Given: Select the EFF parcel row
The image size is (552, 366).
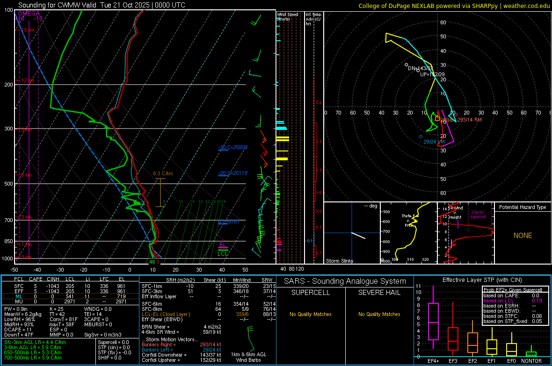Looking at the screenshot, I should [70, 291].
